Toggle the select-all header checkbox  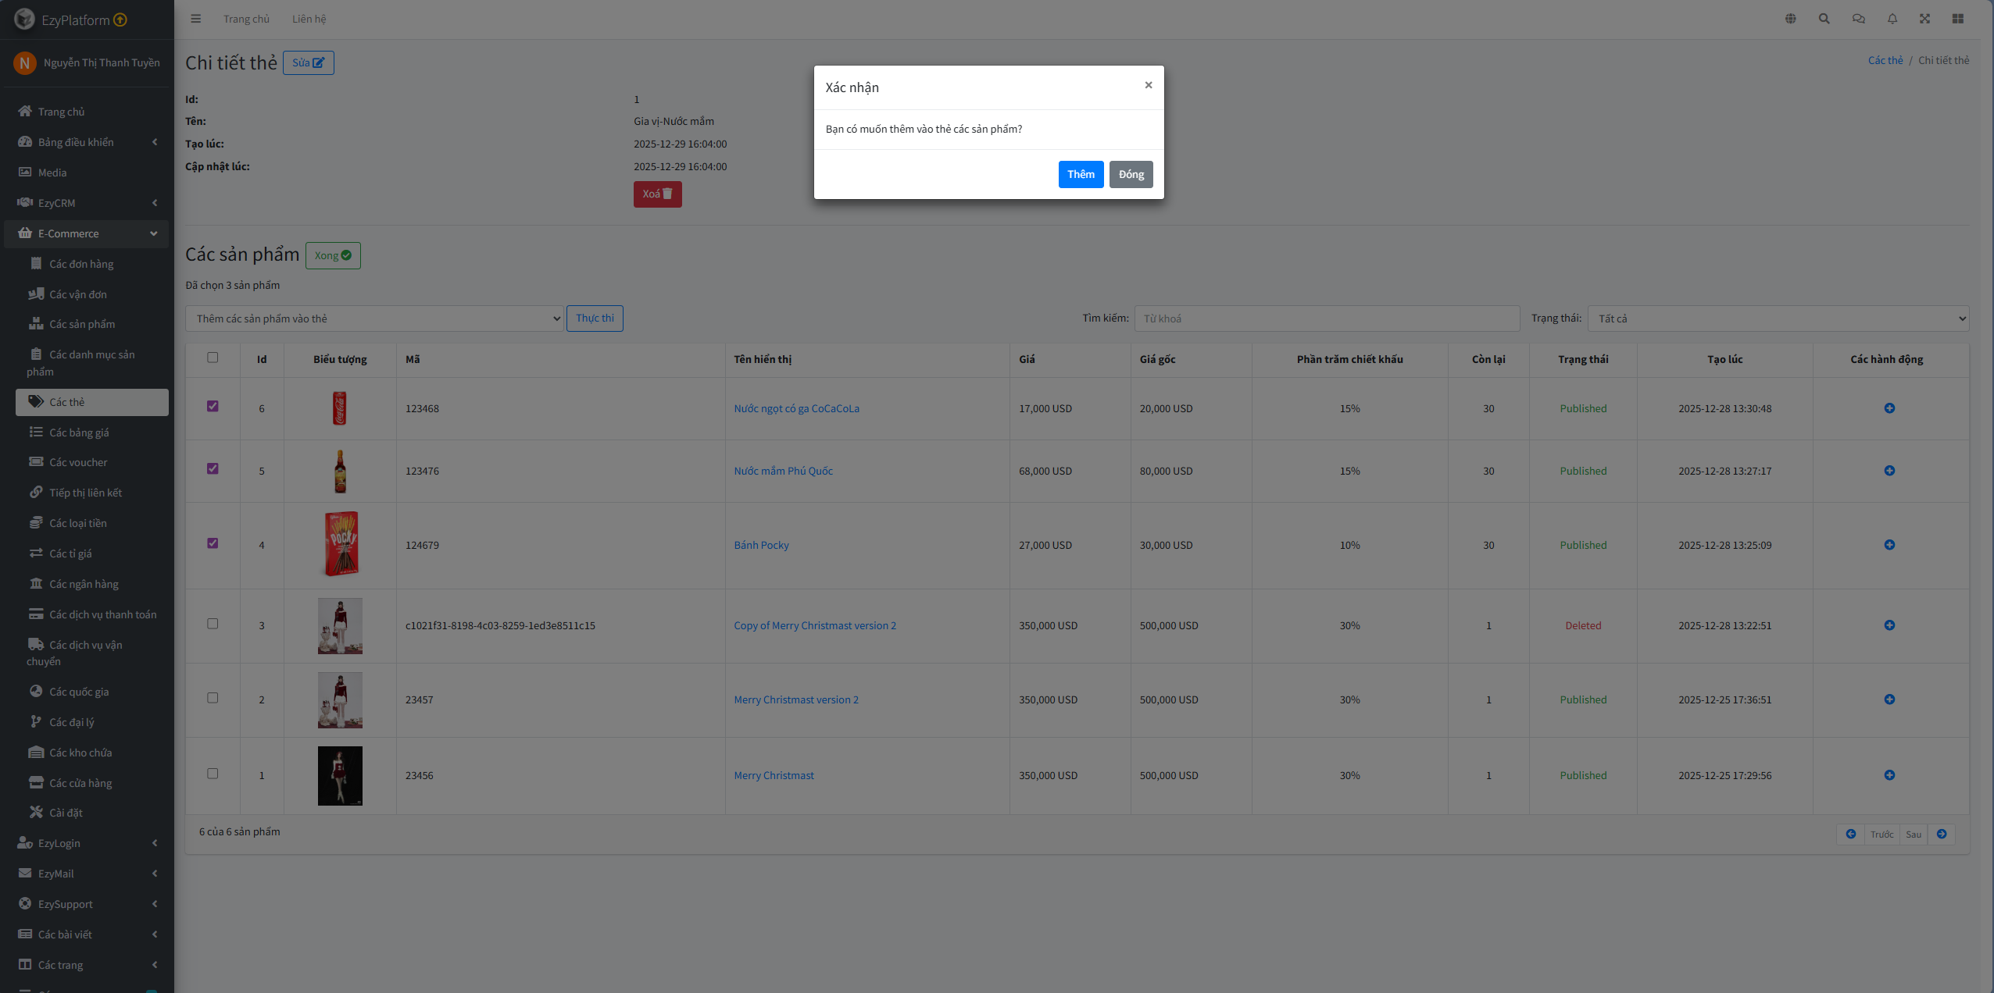point(213,358)
